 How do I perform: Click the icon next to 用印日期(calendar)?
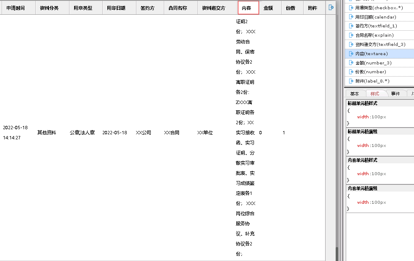[351, 17]
